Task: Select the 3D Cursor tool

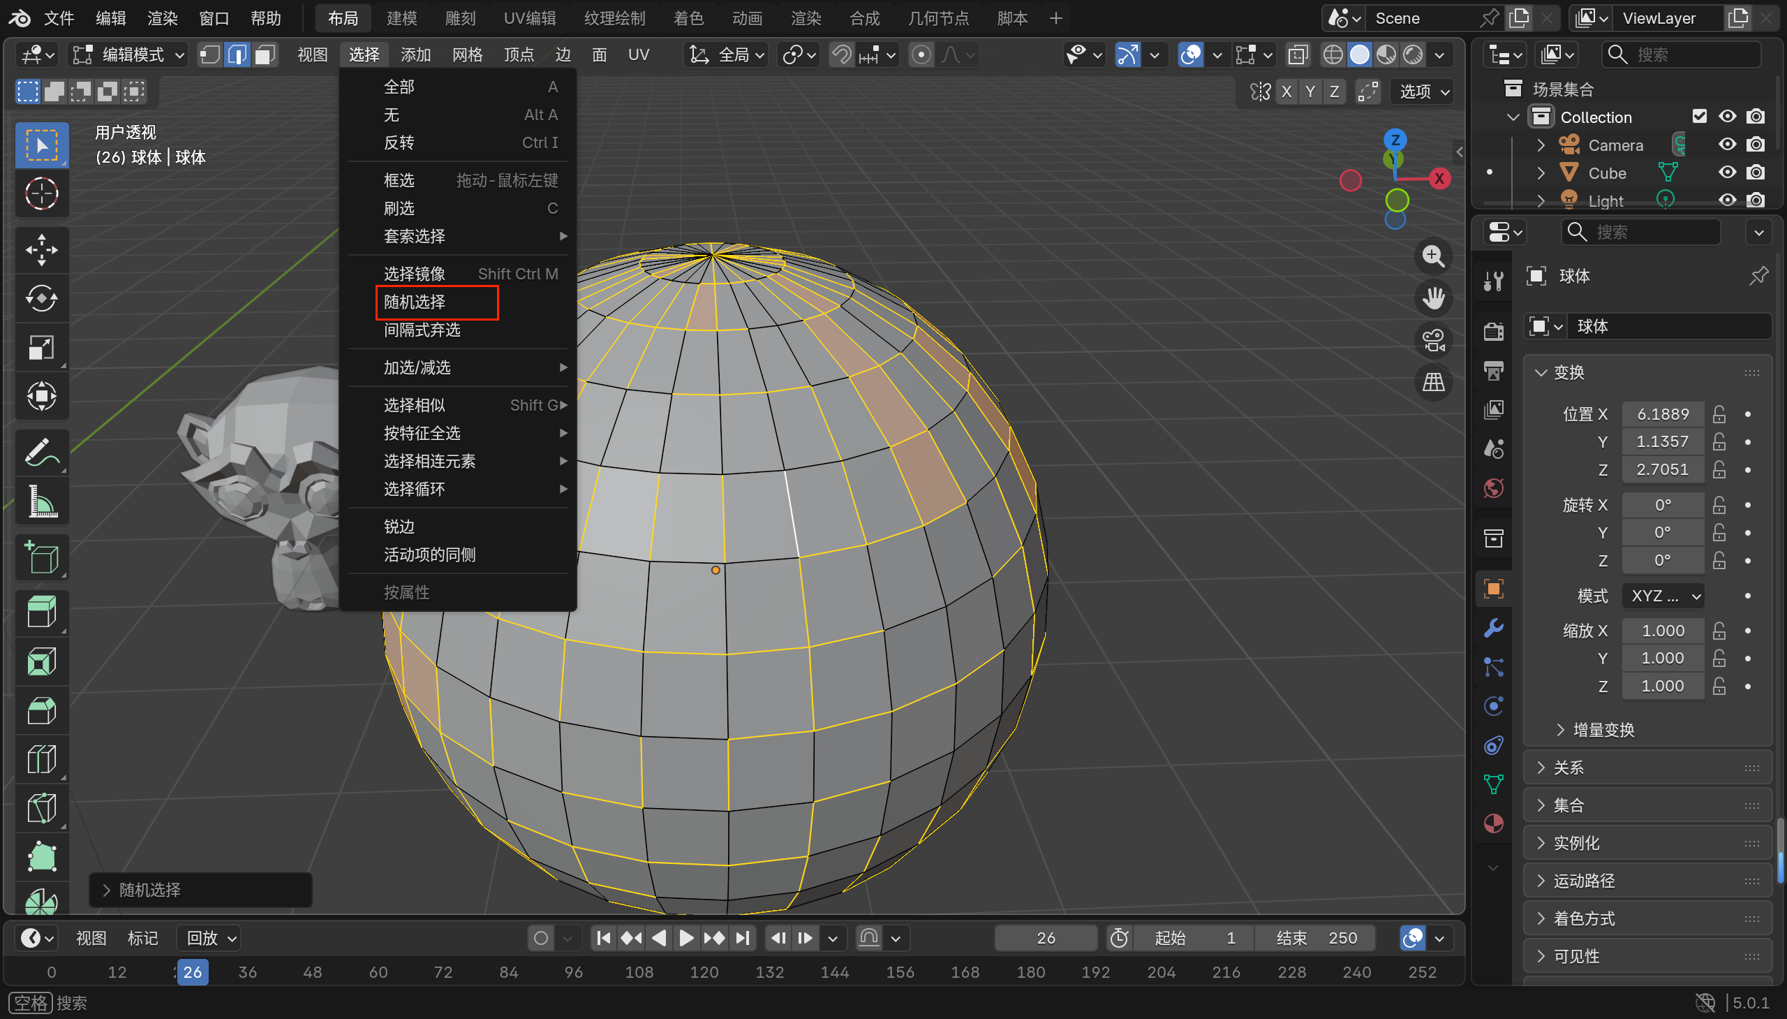Action: click(41, 194)
